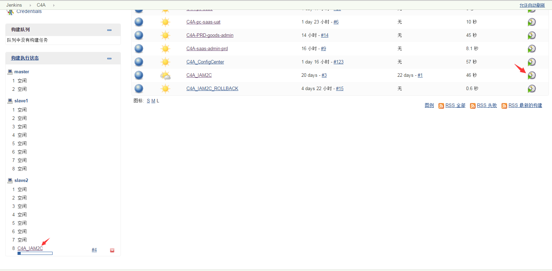Open build #123 of C4A_ConfigCenter
Viewport: 552px width, 271px height.
click(339, 62)
